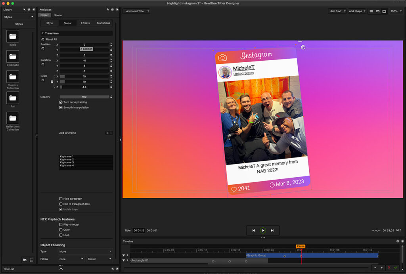Zoom in the timeline
Image resolution: width=406 pixels, height=274 pixels.
point(382,268)
